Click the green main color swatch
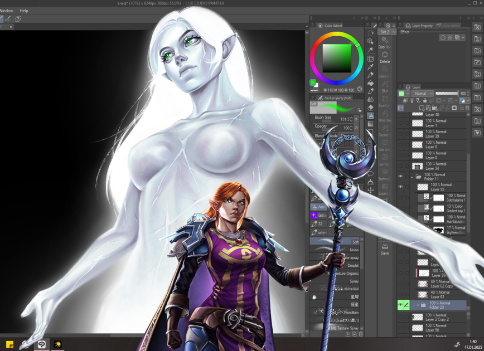484x351 pixels. click(313, 82)
